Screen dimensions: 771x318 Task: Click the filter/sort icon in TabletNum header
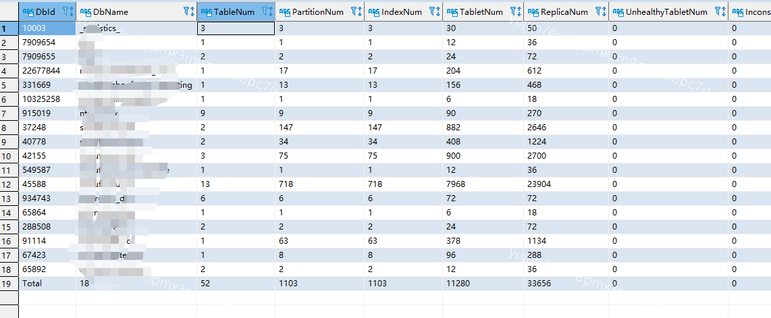click(514, 11)
